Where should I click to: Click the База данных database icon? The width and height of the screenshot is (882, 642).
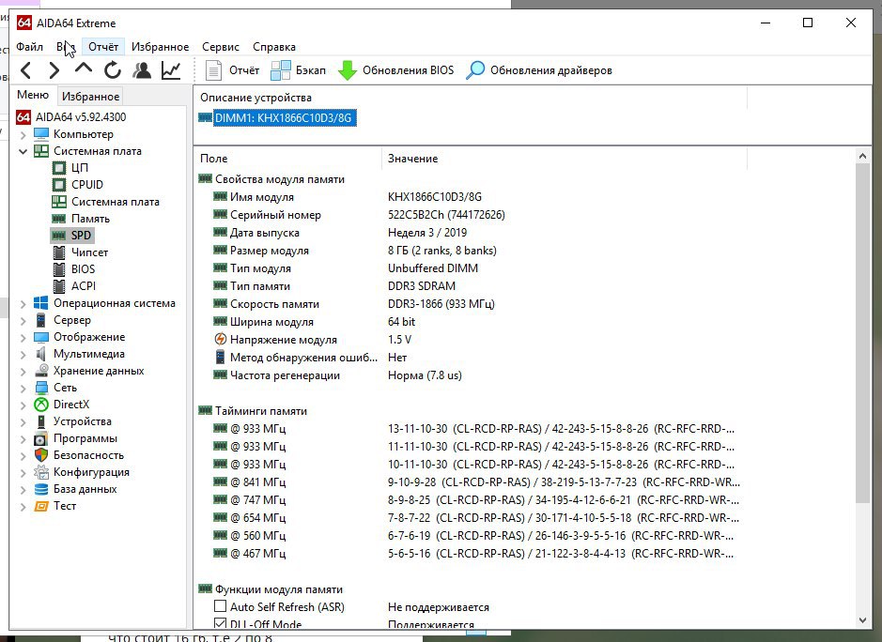click(x=41, y=488)
